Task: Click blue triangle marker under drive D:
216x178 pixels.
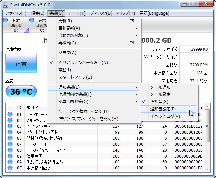Action: [27, 30]
